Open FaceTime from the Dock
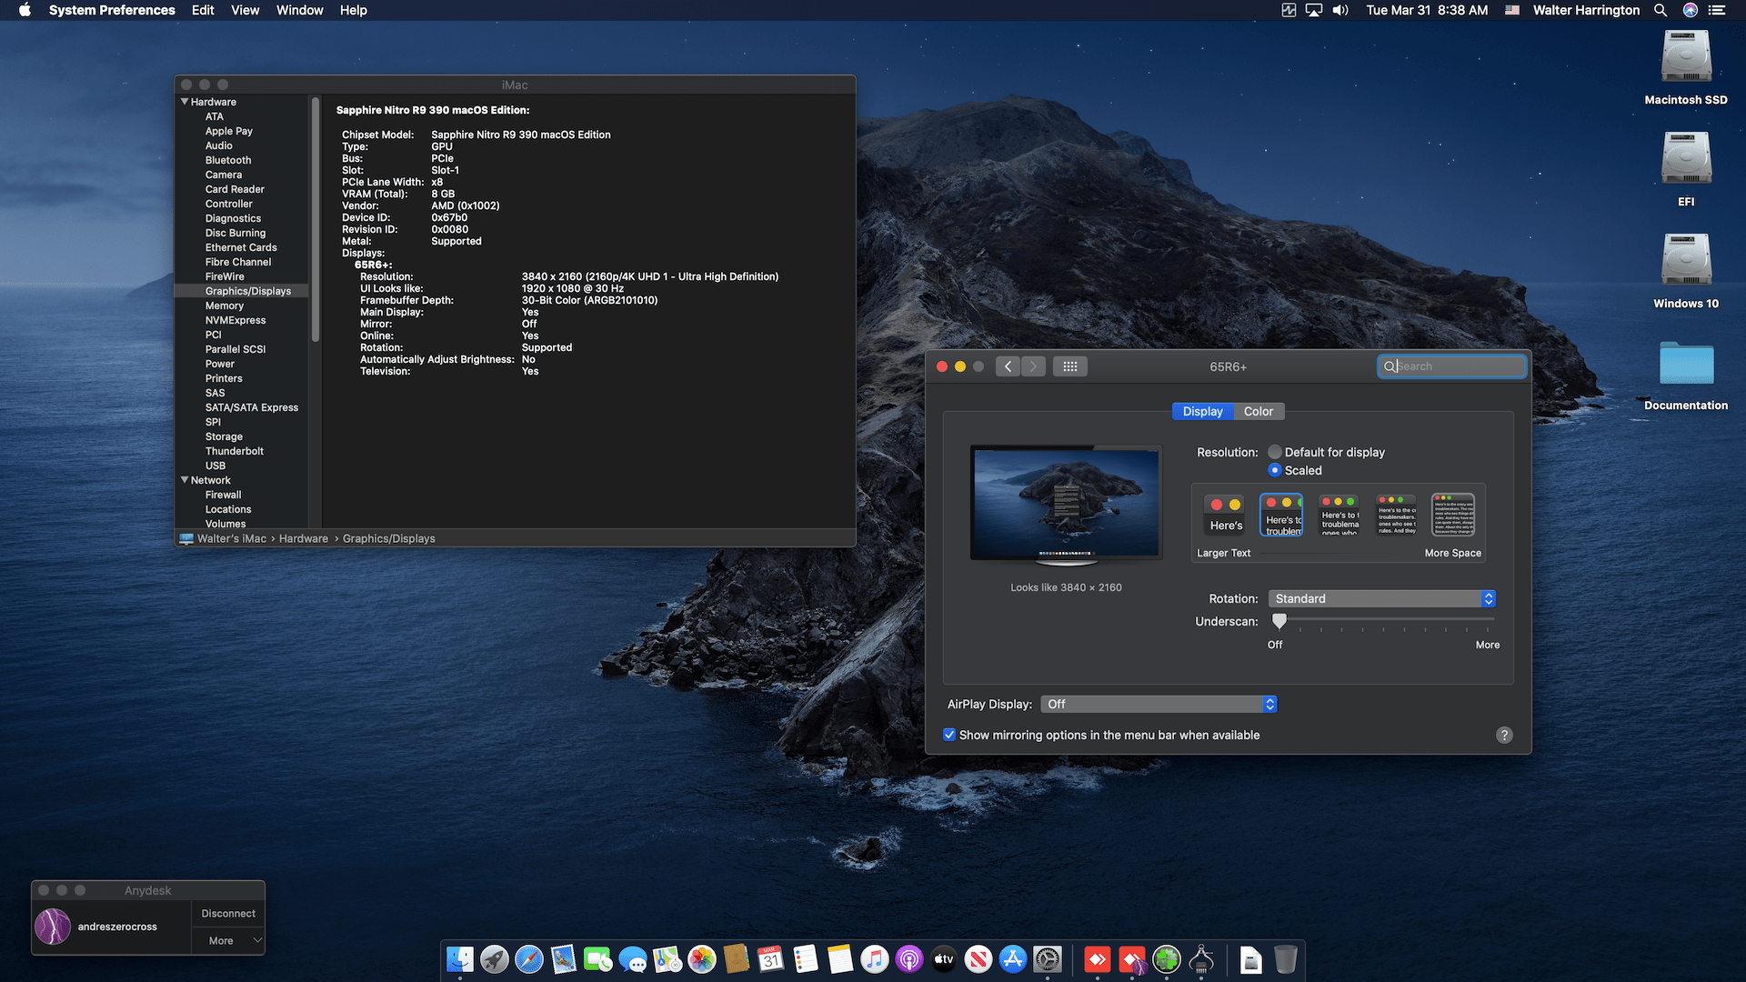 tap(598, 959)
